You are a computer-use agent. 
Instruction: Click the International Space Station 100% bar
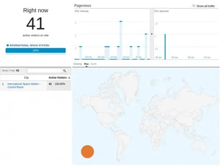tap(36, 50)
